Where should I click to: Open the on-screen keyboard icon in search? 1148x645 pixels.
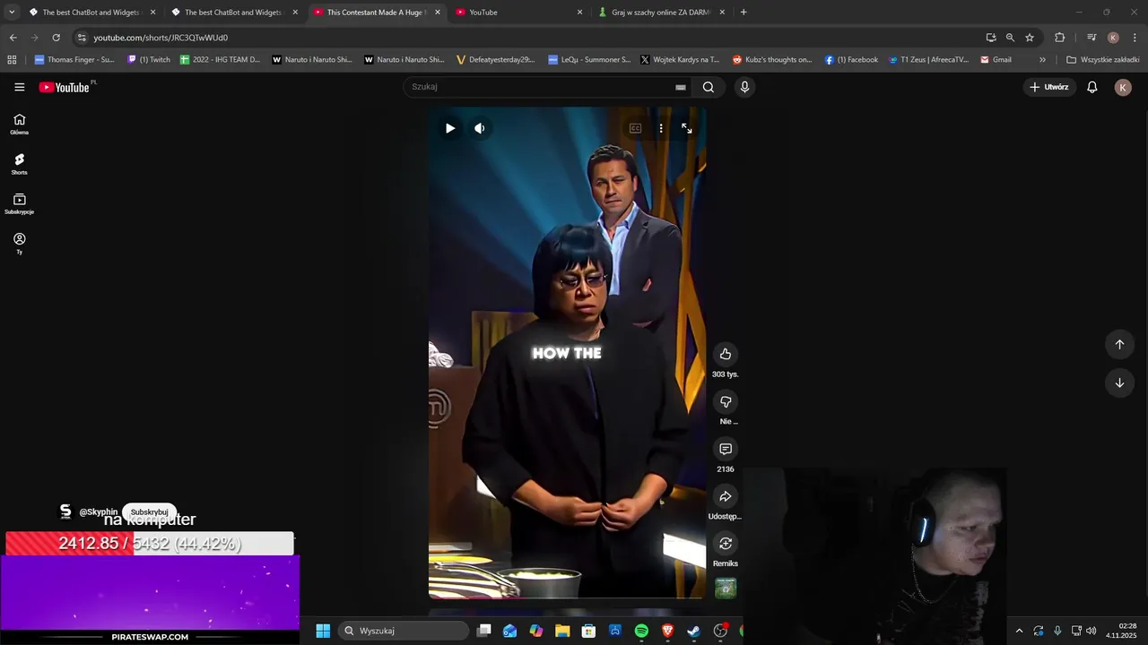[681, 87]
